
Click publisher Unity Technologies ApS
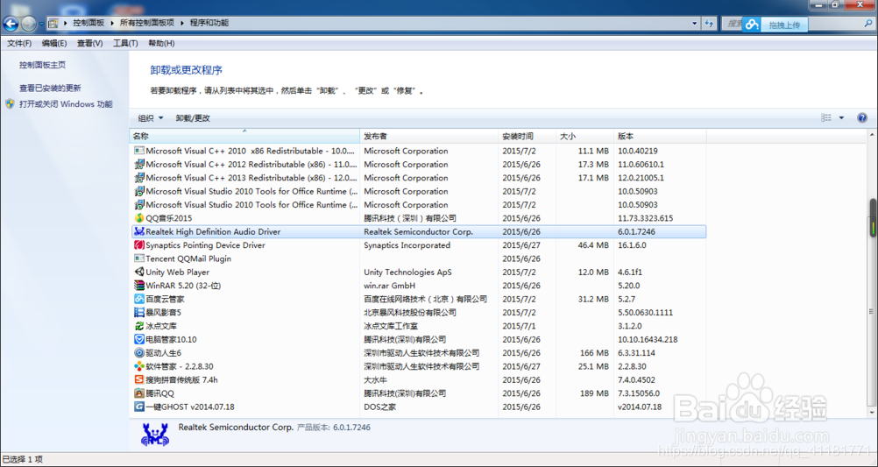[407, 272]
